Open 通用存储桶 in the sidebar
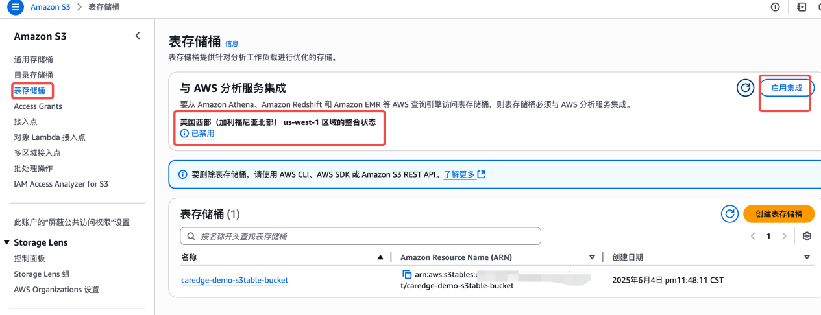This screenshot has width=821, height=315. pyautogui.click(x=34, y=59)
